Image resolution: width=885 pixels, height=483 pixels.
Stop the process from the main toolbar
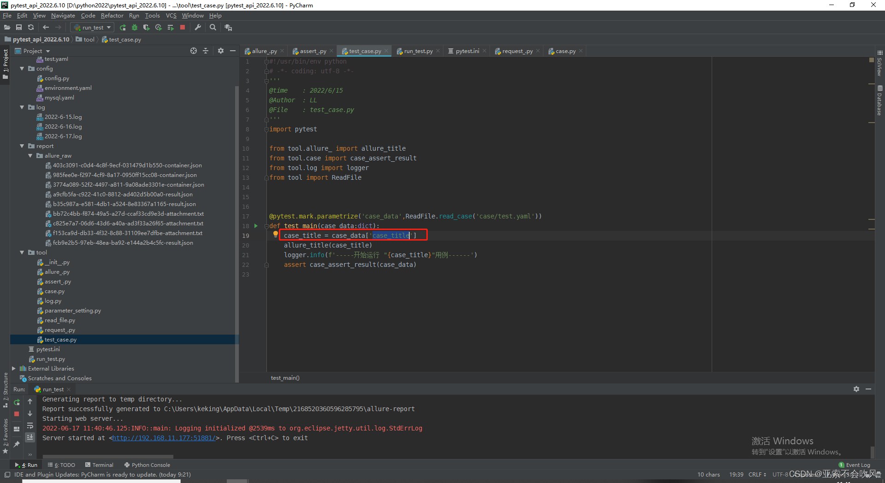point(183,28)
